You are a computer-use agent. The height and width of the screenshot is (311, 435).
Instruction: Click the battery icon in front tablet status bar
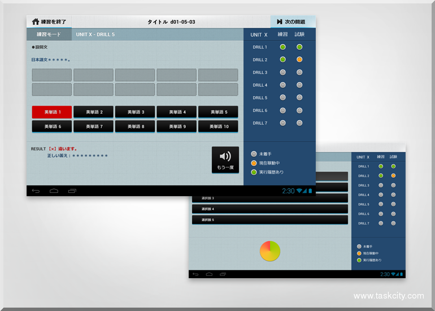(310, 191)
